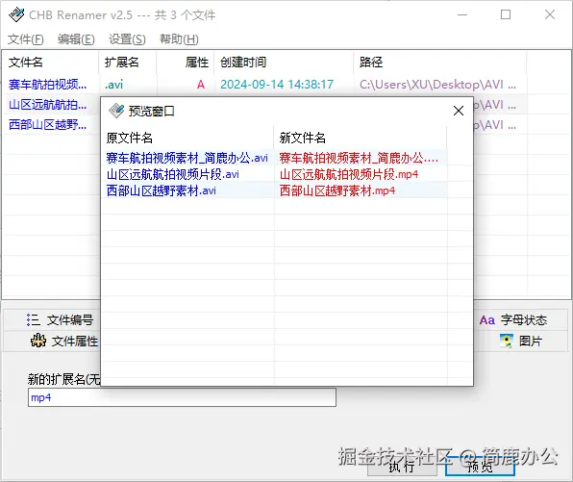
Task: Select new name 西部山区越野素材.mp4
Action: click(x=337, y=190)
